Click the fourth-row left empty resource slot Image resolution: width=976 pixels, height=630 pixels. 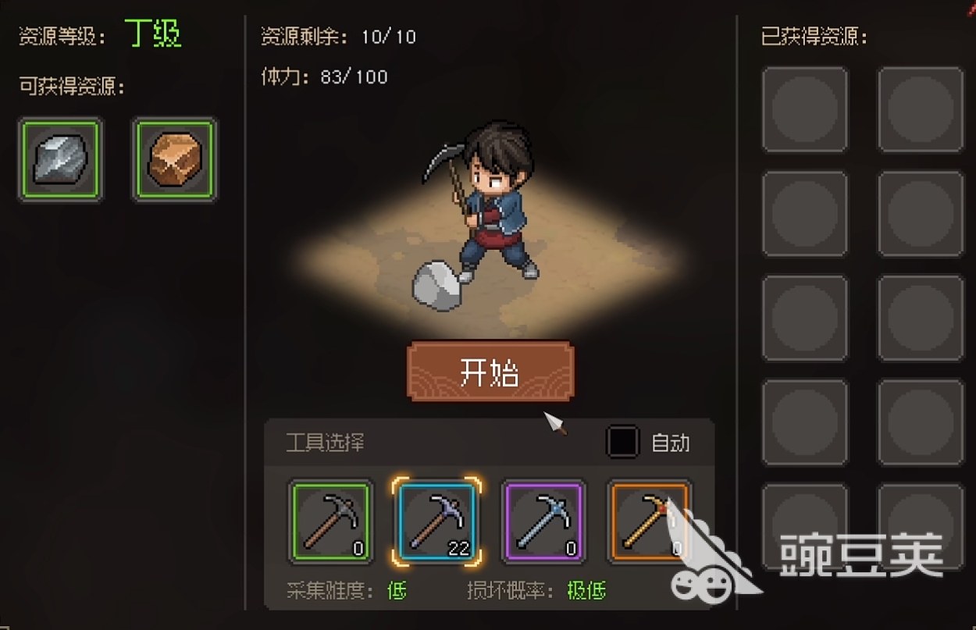[805, 422]
